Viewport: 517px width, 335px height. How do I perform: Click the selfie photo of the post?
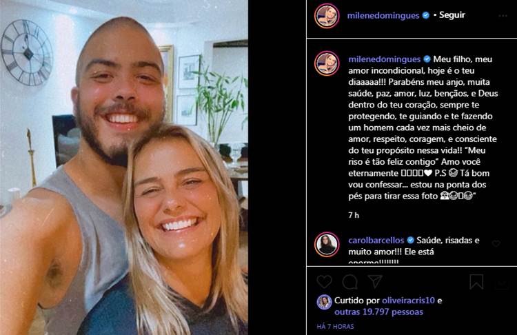pos(124,167)
